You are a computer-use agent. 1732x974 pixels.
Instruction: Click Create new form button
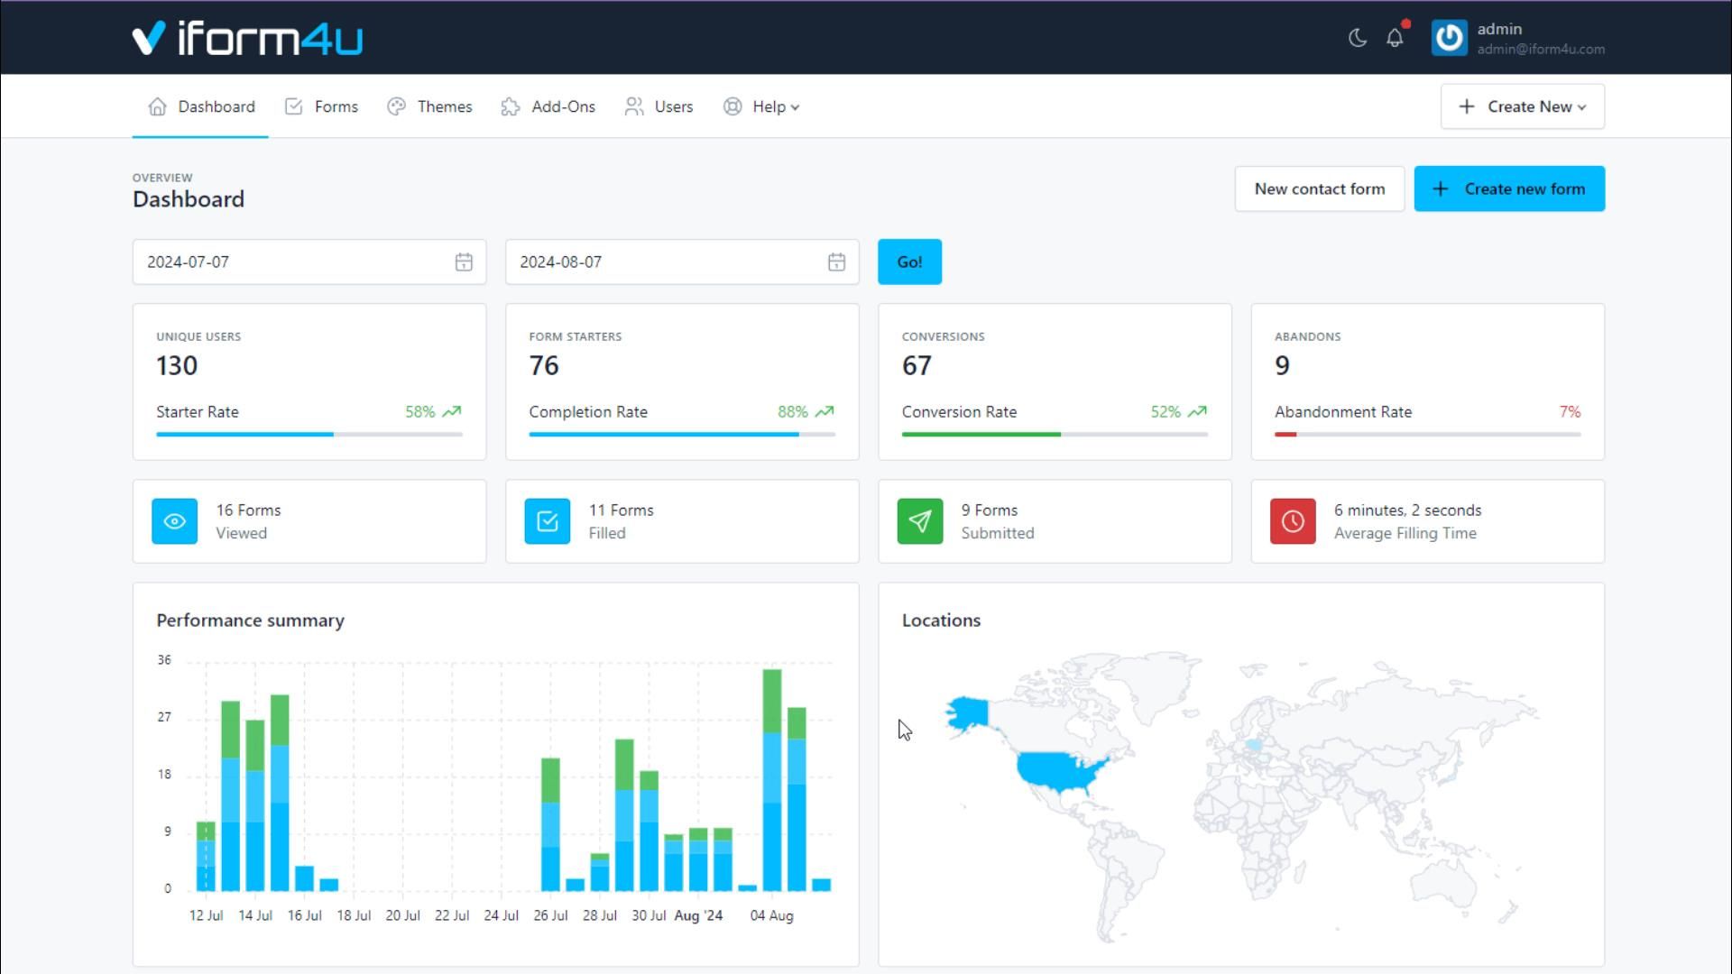pyautogui.click(x=1509, y=188)
